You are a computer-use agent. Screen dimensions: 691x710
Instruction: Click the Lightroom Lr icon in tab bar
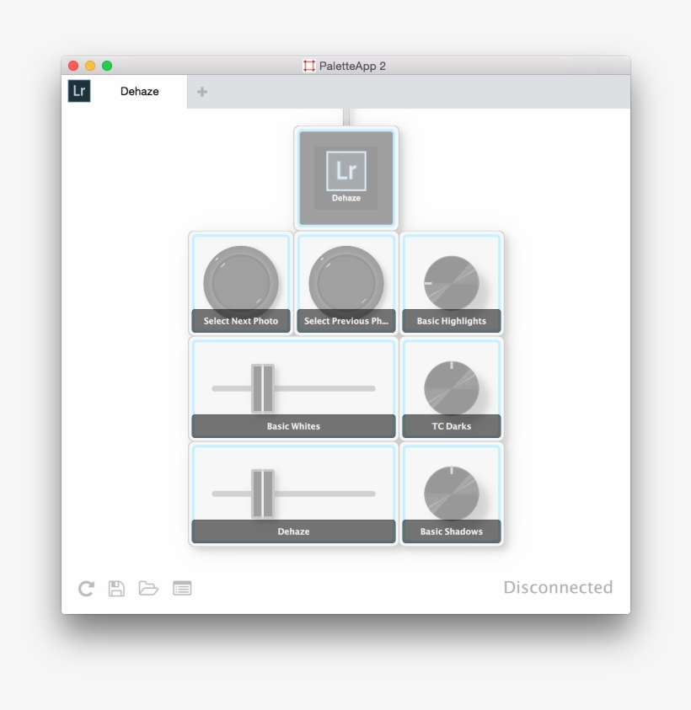(x=79, y=91)
